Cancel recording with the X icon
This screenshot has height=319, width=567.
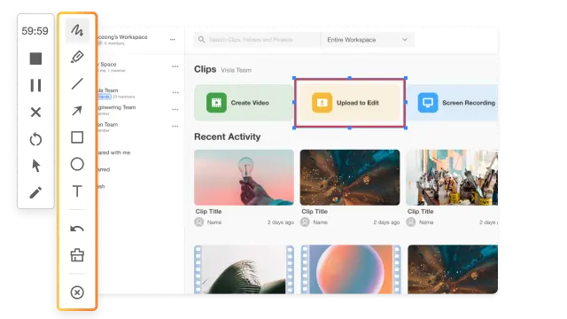click(x=35, y=113)
